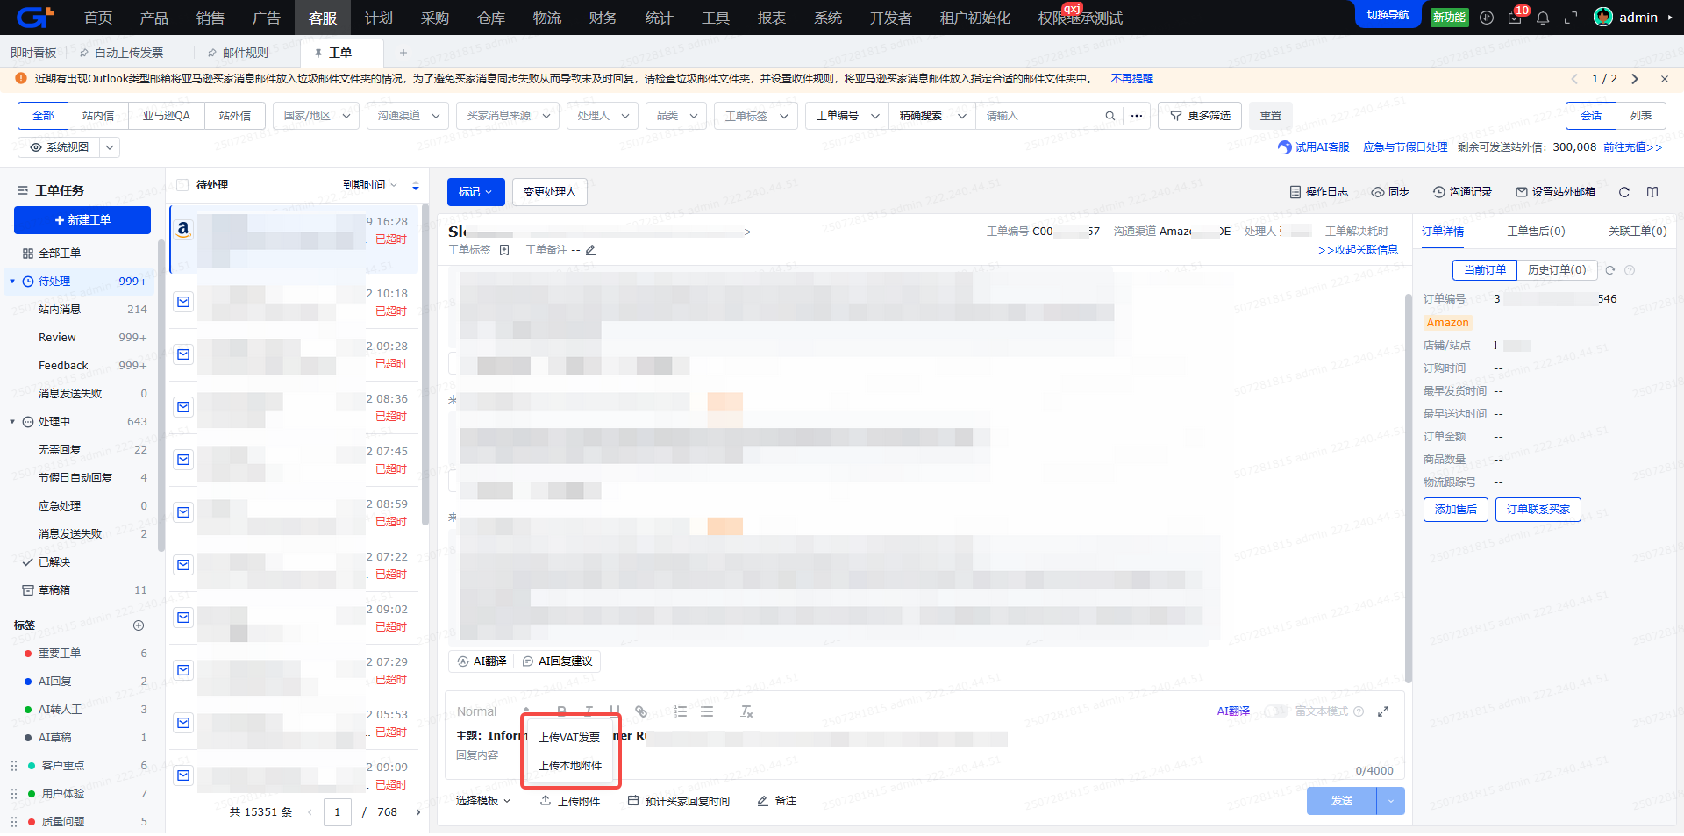The image size is (1684, 836).
Task: Collapse the 待处理 tree group
Action: pos(12,282)
